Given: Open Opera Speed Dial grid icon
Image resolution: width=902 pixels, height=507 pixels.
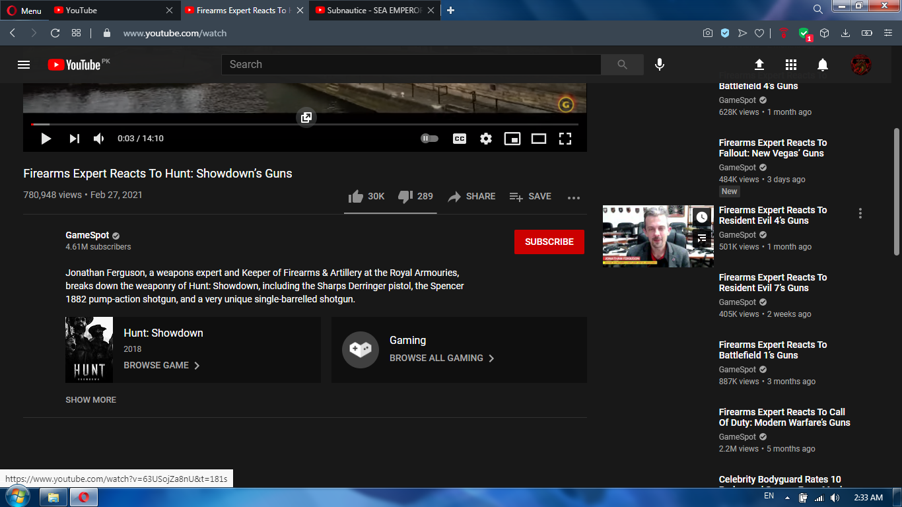Looking at the screenshot, I should click(77, 33).
